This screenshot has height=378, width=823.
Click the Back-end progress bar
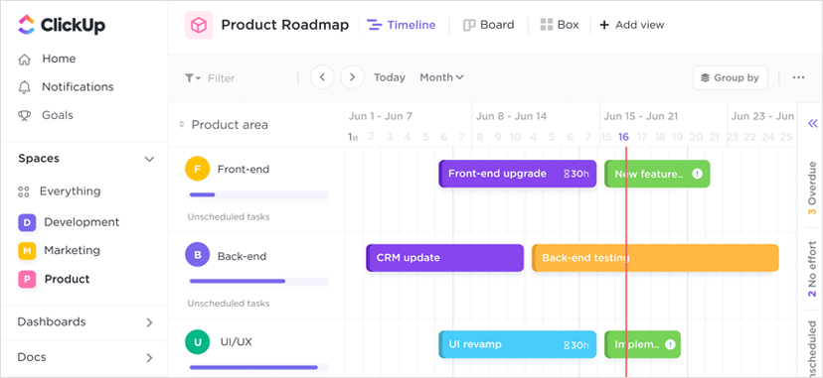pyautogui.click(x=259, y=281)
